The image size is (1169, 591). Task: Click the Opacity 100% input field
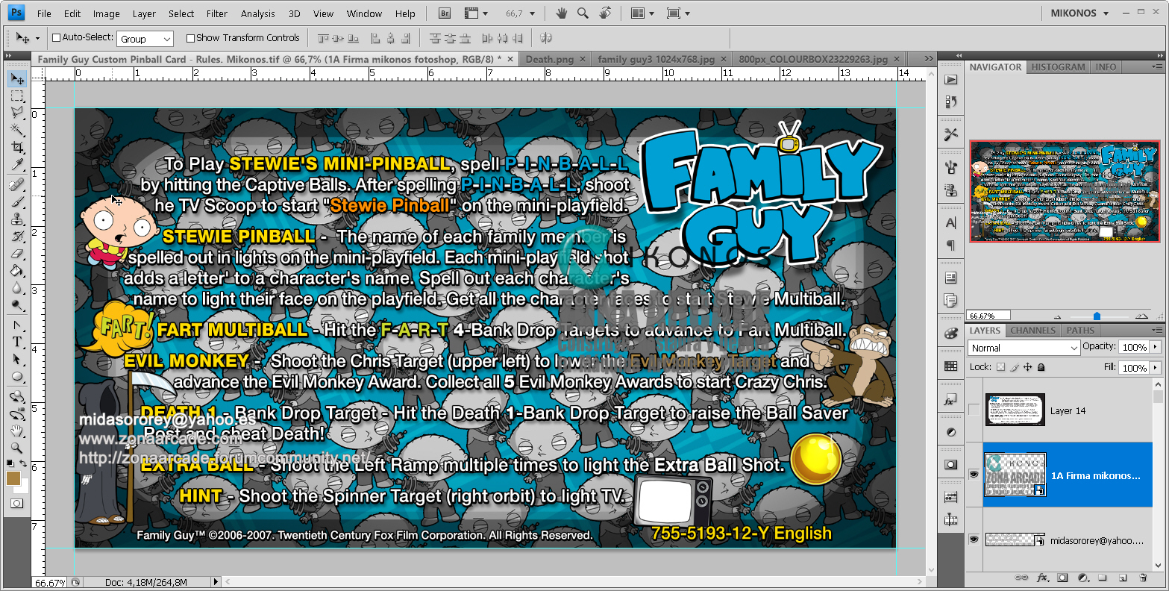(x=1134, y=347)
